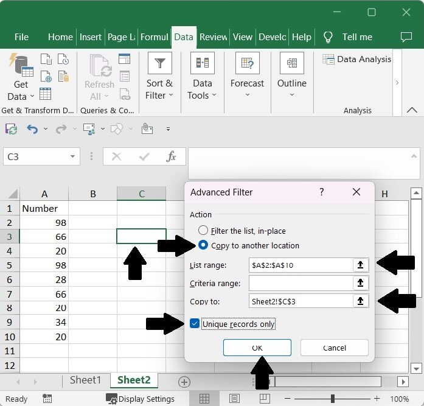Toggle the Unique records only checkbox
Image resolution: width=424 pixels, height=406 pixels.
[195, 324]
